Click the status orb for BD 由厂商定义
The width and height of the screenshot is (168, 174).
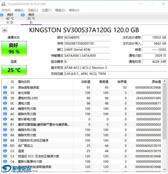5,146
